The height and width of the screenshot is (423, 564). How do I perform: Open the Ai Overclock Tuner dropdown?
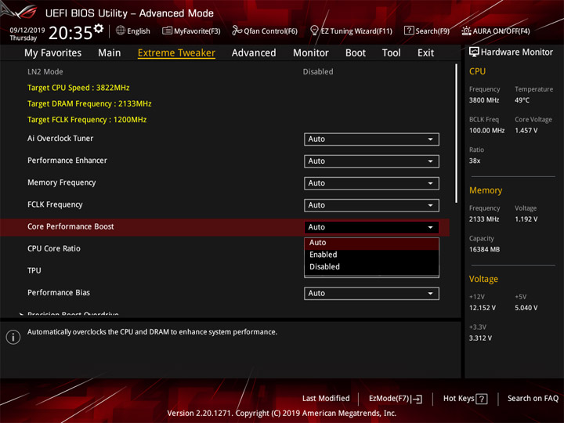tap(371, 139)
